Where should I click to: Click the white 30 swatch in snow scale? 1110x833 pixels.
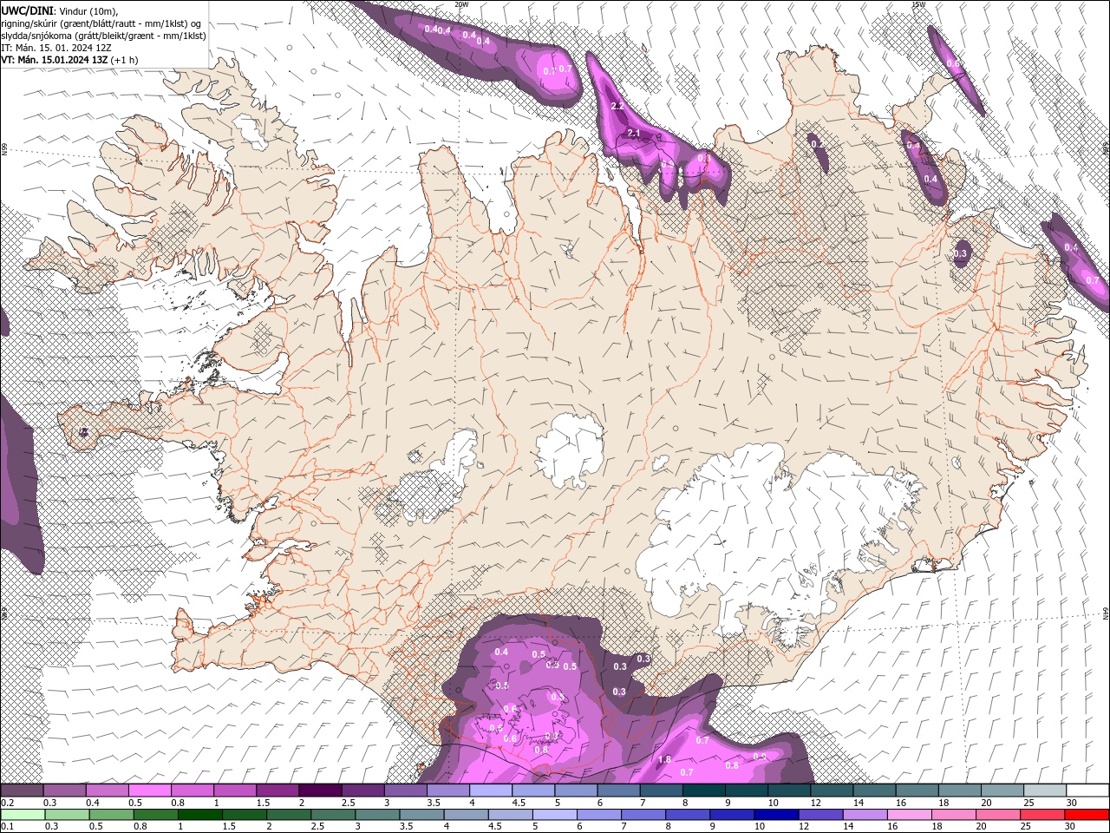pos(1087,790)
